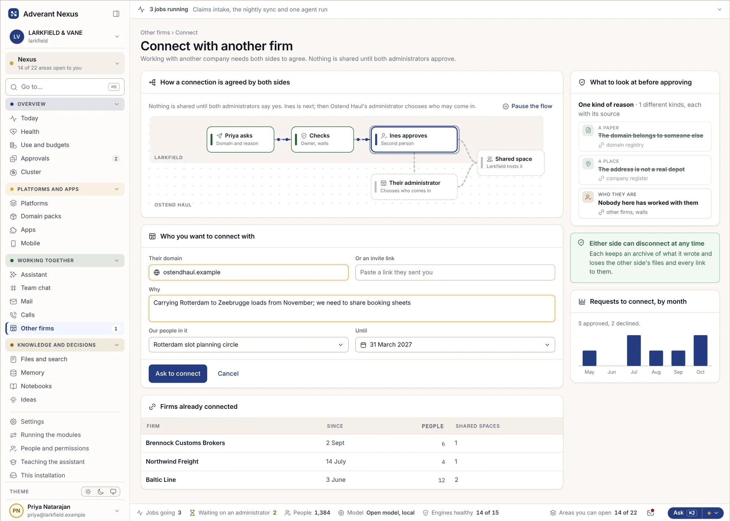Collapse the Working Together section
Viewport: 730px width, 521px height.
tap(65, 260)
